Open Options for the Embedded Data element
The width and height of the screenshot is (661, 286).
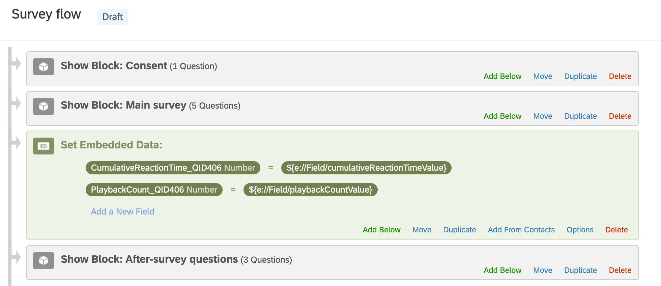tap(580, 230)
